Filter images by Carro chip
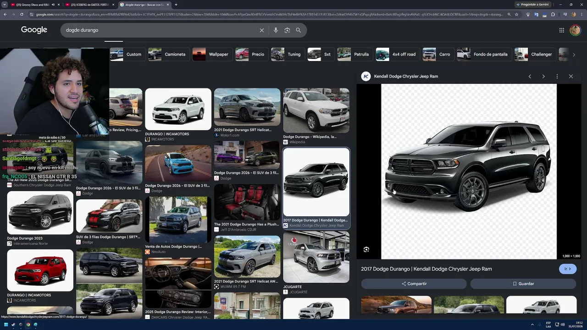 point(437,54)
